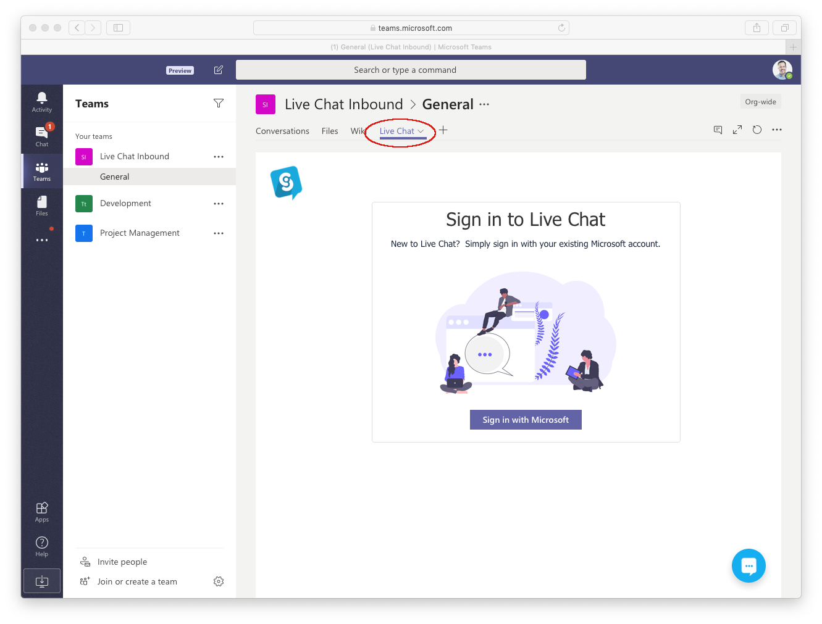Open tab more options ellipsis
This screenshot has width=822, height=624.
click(x=777, y=130)
